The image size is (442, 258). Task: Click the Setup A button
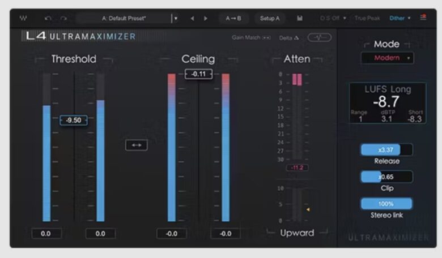270,18
